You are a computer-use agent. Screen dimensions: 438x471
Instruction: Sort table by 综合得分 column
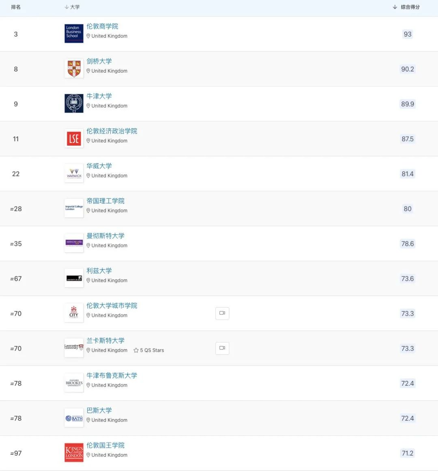pyautogui.click(x=407, y=7)
